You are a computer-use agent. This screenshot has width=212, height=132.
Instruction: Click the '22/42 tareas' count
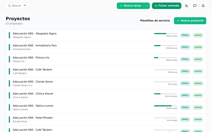click(171, 36)
